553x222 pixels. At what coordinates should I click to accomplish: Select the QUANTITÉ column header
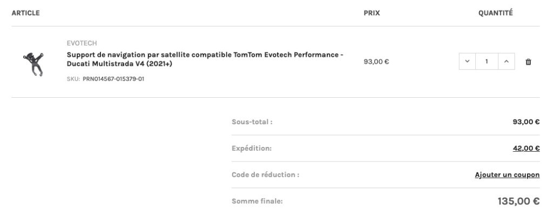click(x=496, y=13)
